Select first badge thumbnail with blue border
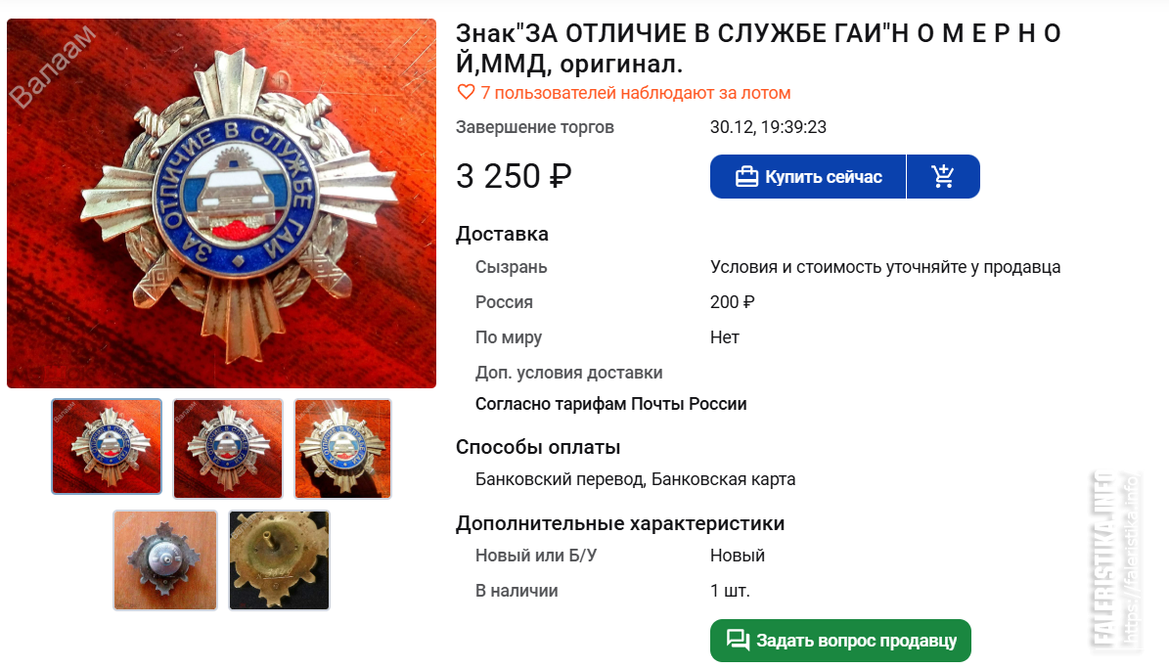1169x669 pixels. click(x=107, y=447)
